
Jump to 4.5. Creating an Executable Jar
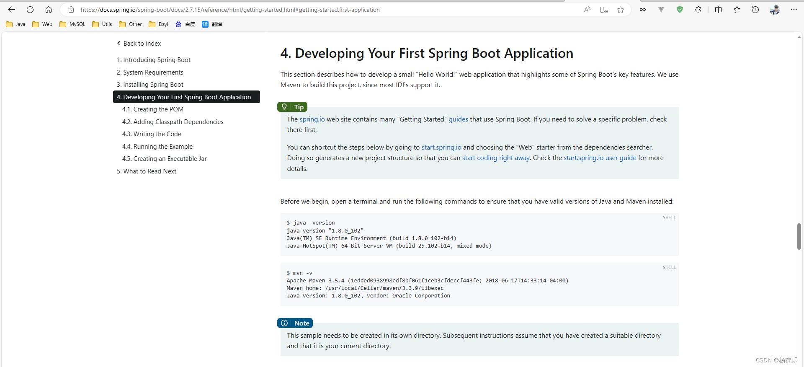pyautogui.click(x=165, y=159)
